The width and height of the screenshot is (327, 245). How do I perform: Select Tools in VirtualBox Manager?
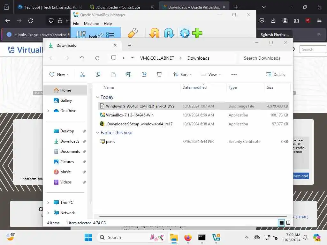95,33
